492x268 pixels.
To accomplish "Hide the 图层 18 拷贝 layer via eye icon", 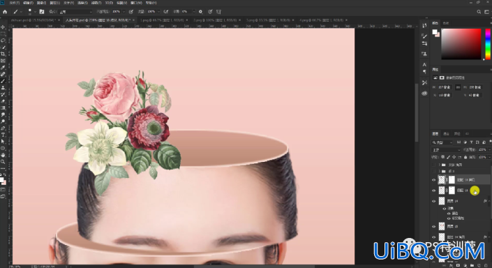I will (434, 180).
